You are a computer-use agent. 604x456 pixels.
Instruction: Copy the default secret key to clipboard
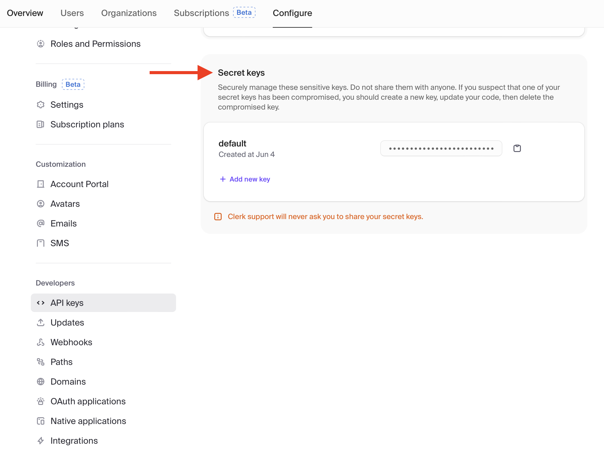[x=517, y=148]
